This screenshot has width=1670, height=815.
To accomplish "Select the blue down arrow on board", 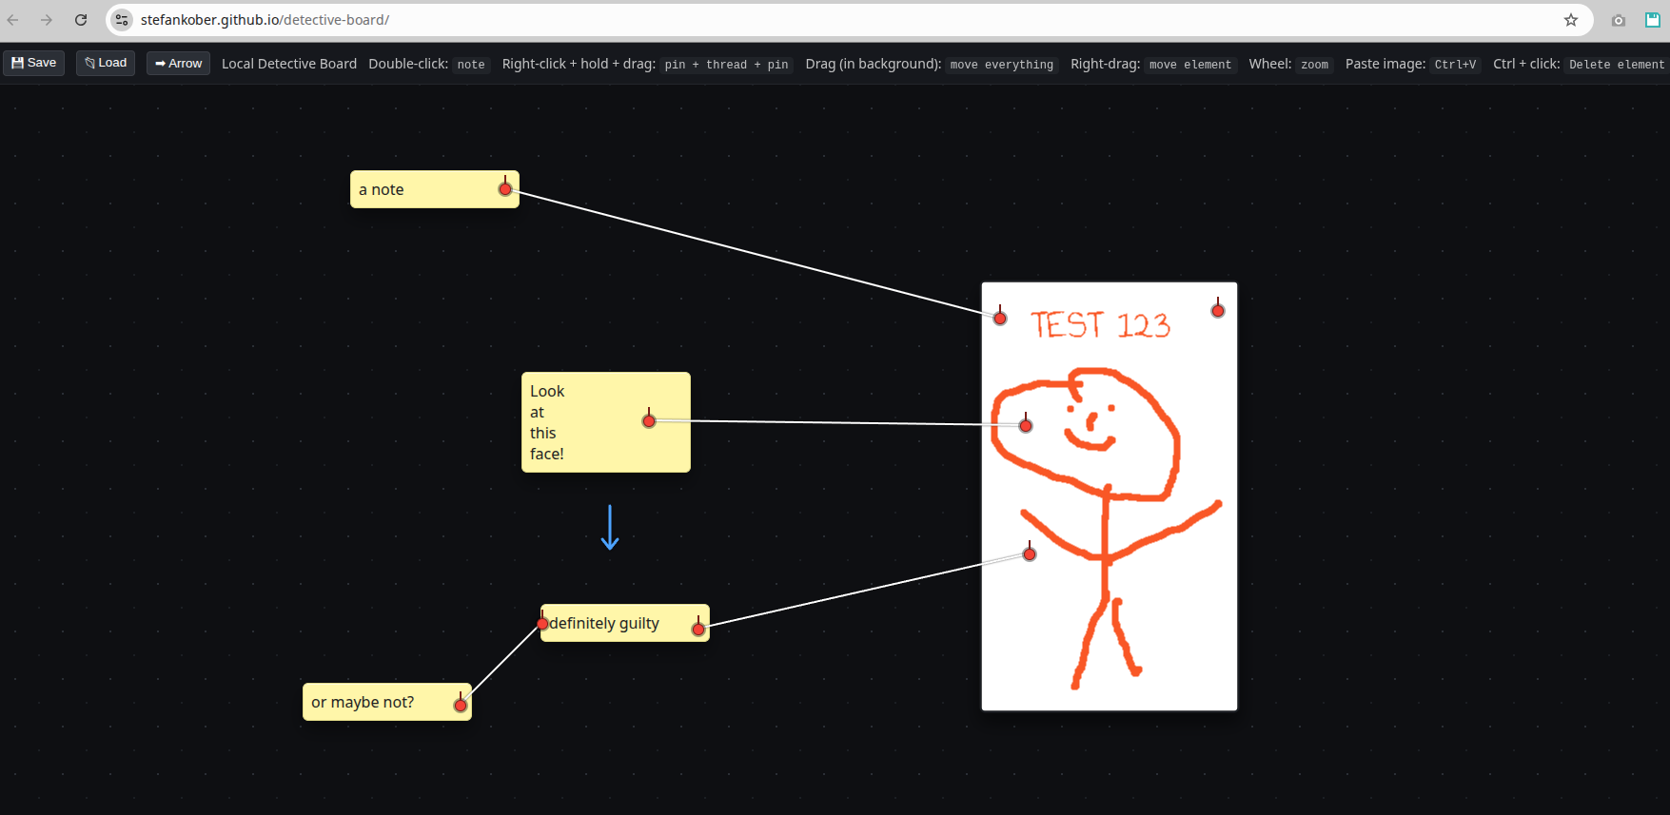I will click(610, 528).
